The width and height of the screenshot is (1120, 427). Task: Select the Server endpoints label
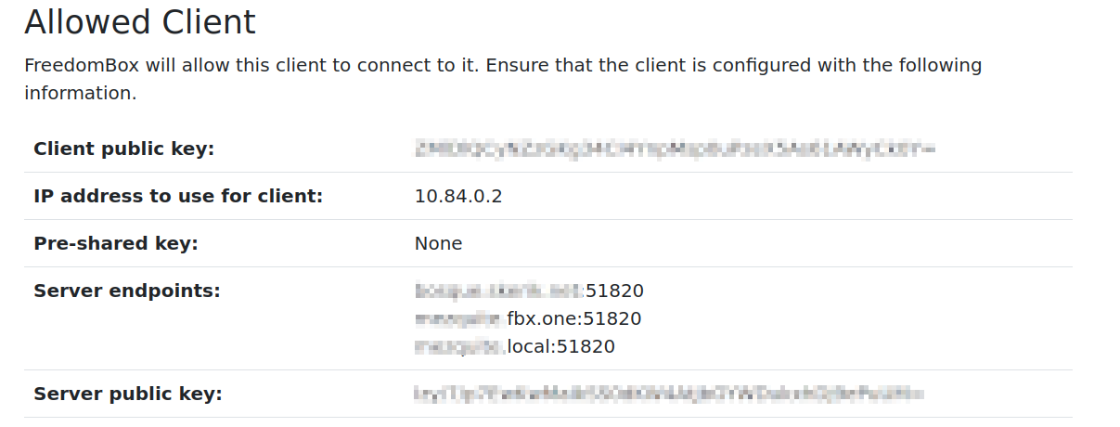coord(127,291)
